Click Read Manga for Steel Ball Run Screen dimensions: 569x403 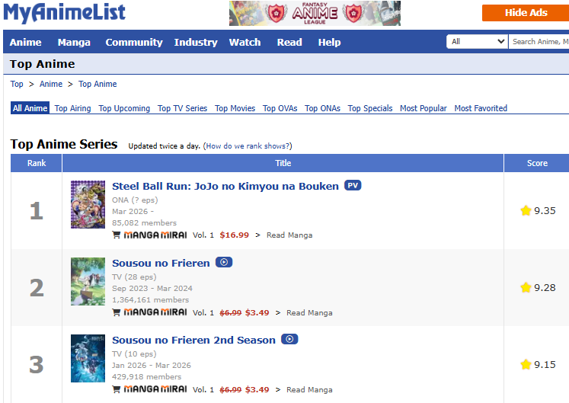(289, 235)
